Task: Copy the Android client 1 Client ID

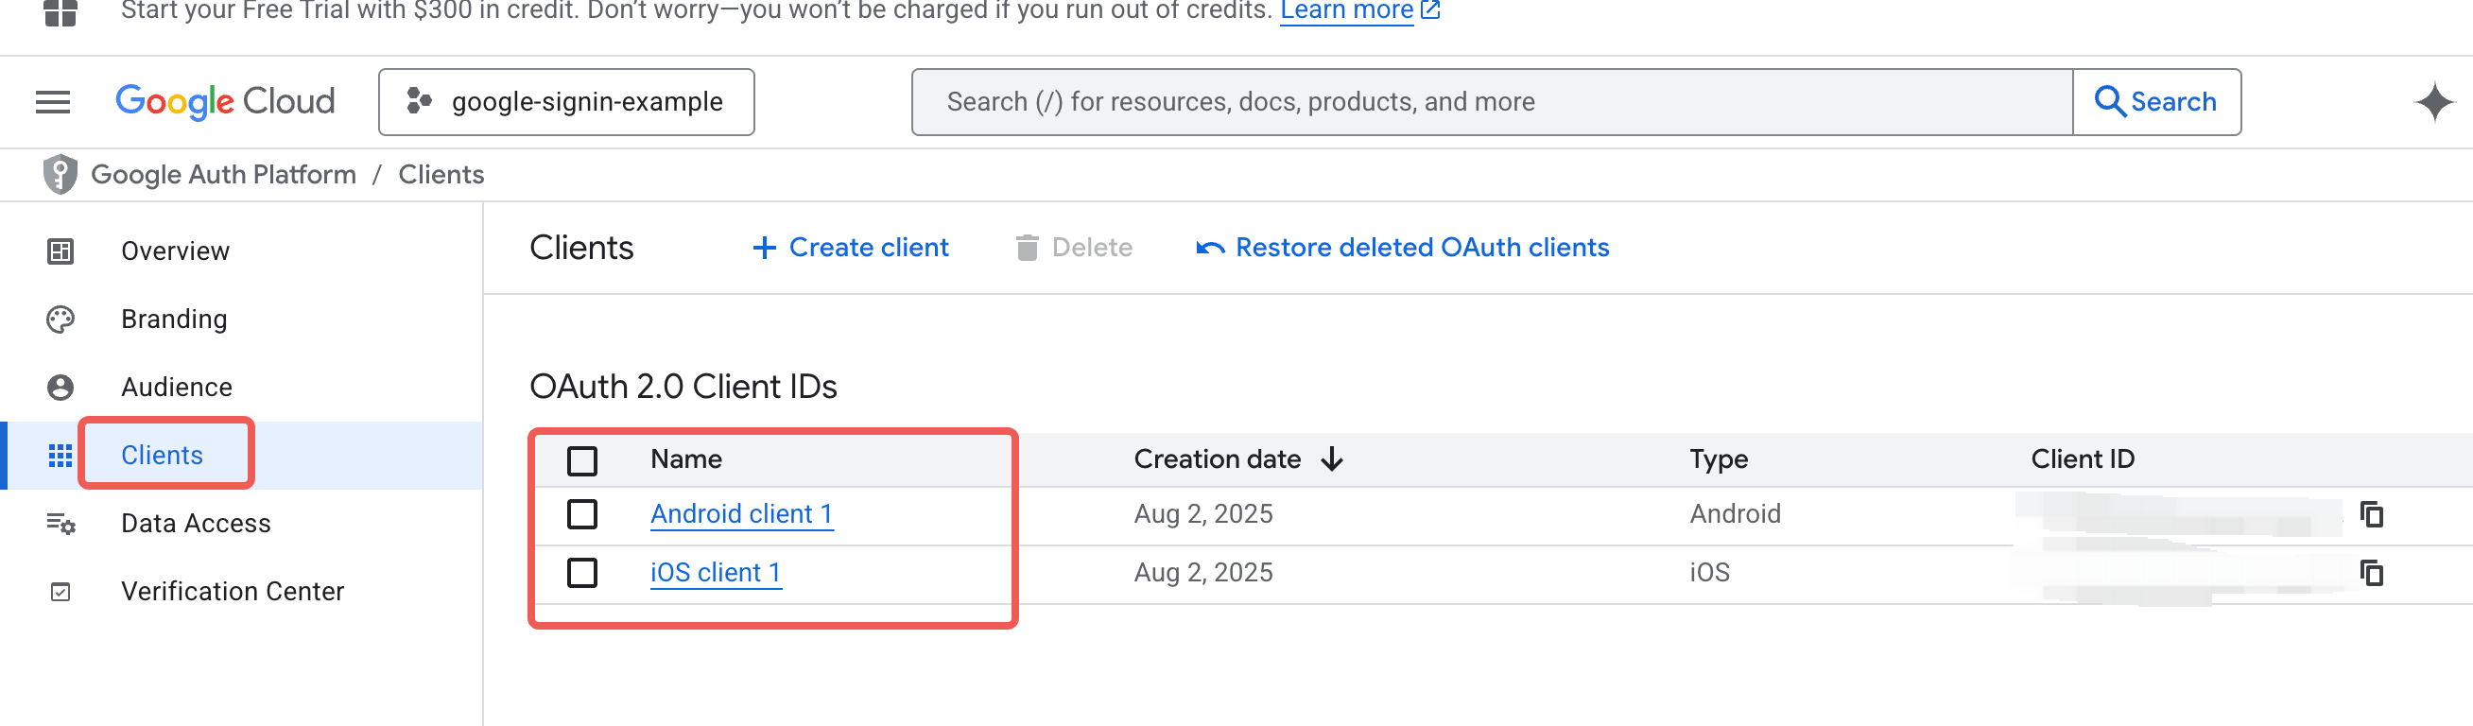Action: coord(2371,515)
